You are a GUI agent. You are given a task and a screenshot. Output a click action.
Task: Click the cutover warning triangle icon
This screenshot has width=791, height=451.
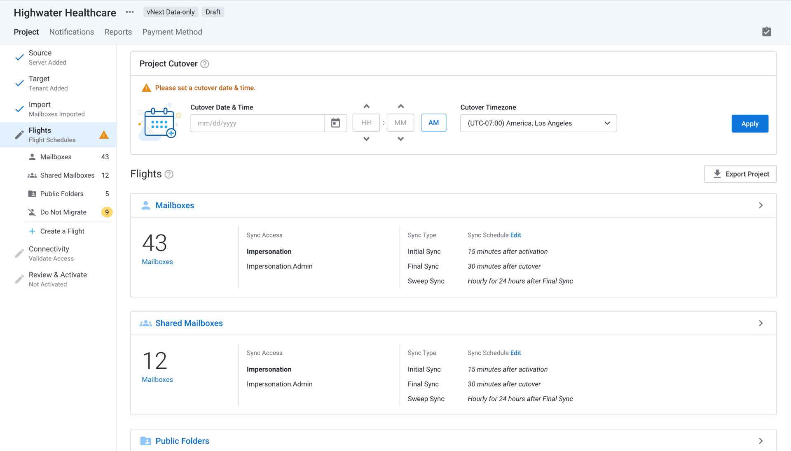(146, 88)
